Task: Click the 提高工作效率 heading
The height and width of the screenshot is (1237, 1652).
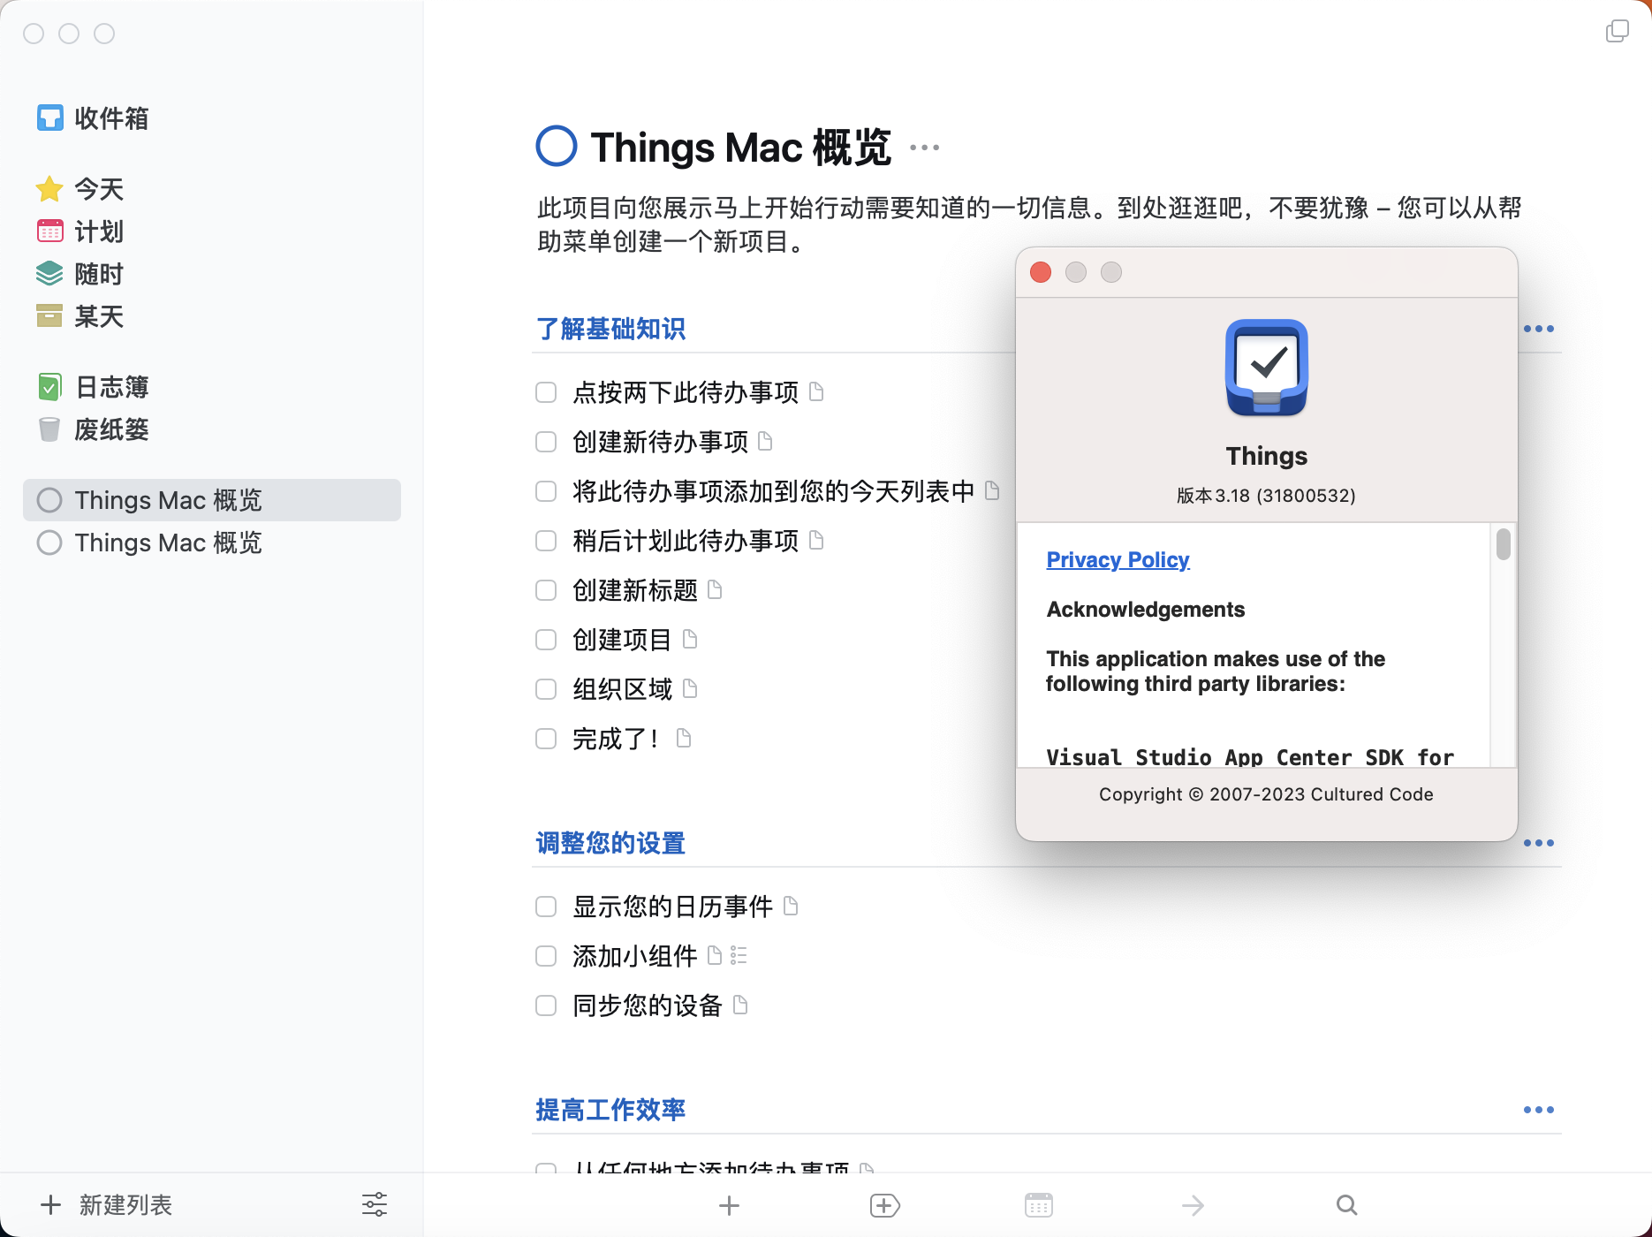Action: pos(610,1110)
